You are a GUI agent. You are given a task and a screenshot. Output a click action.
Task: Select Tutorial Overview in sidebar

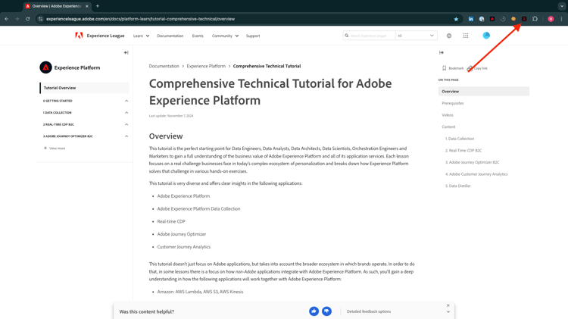tap(84, 88)
